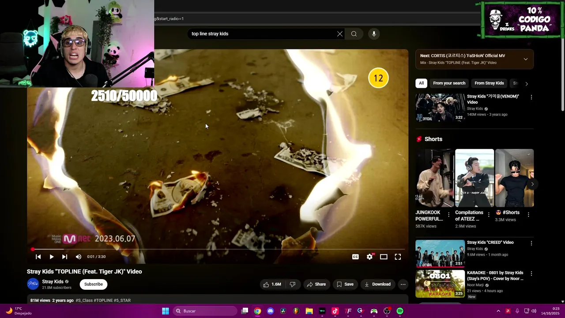Open OBS Studio from taskbar
Screen dimensions: 565x318
[387, 311]
